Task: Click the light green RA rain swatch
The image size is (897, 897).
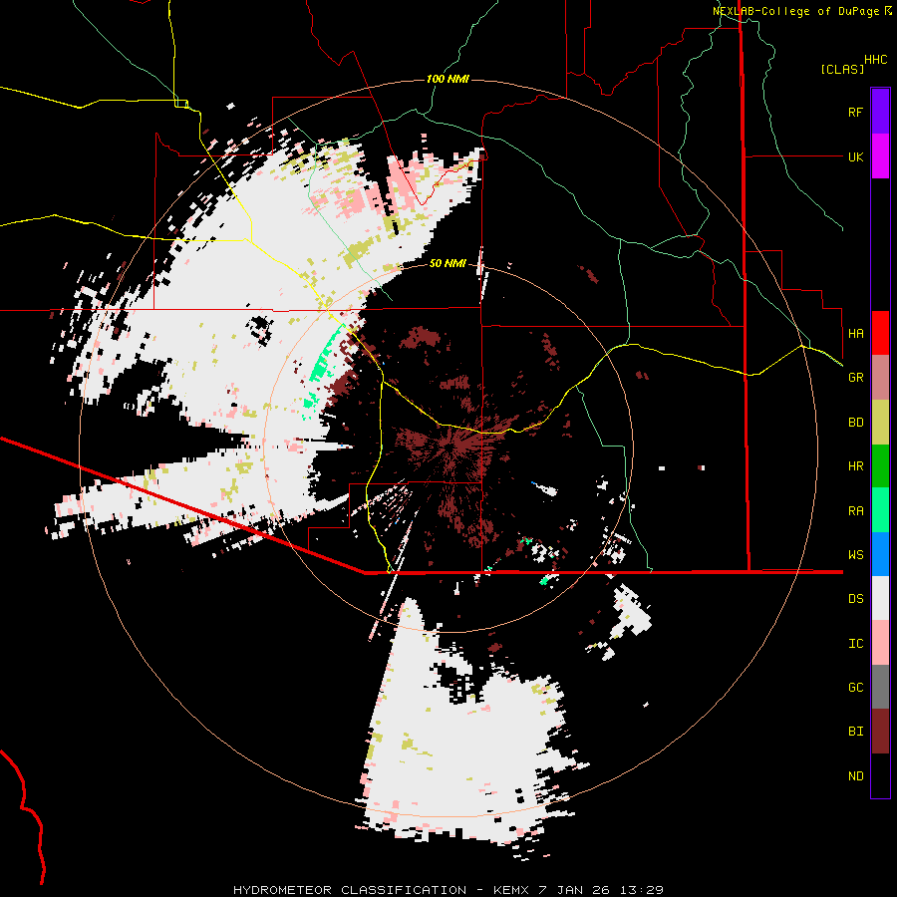Action: tap(880, 510)
